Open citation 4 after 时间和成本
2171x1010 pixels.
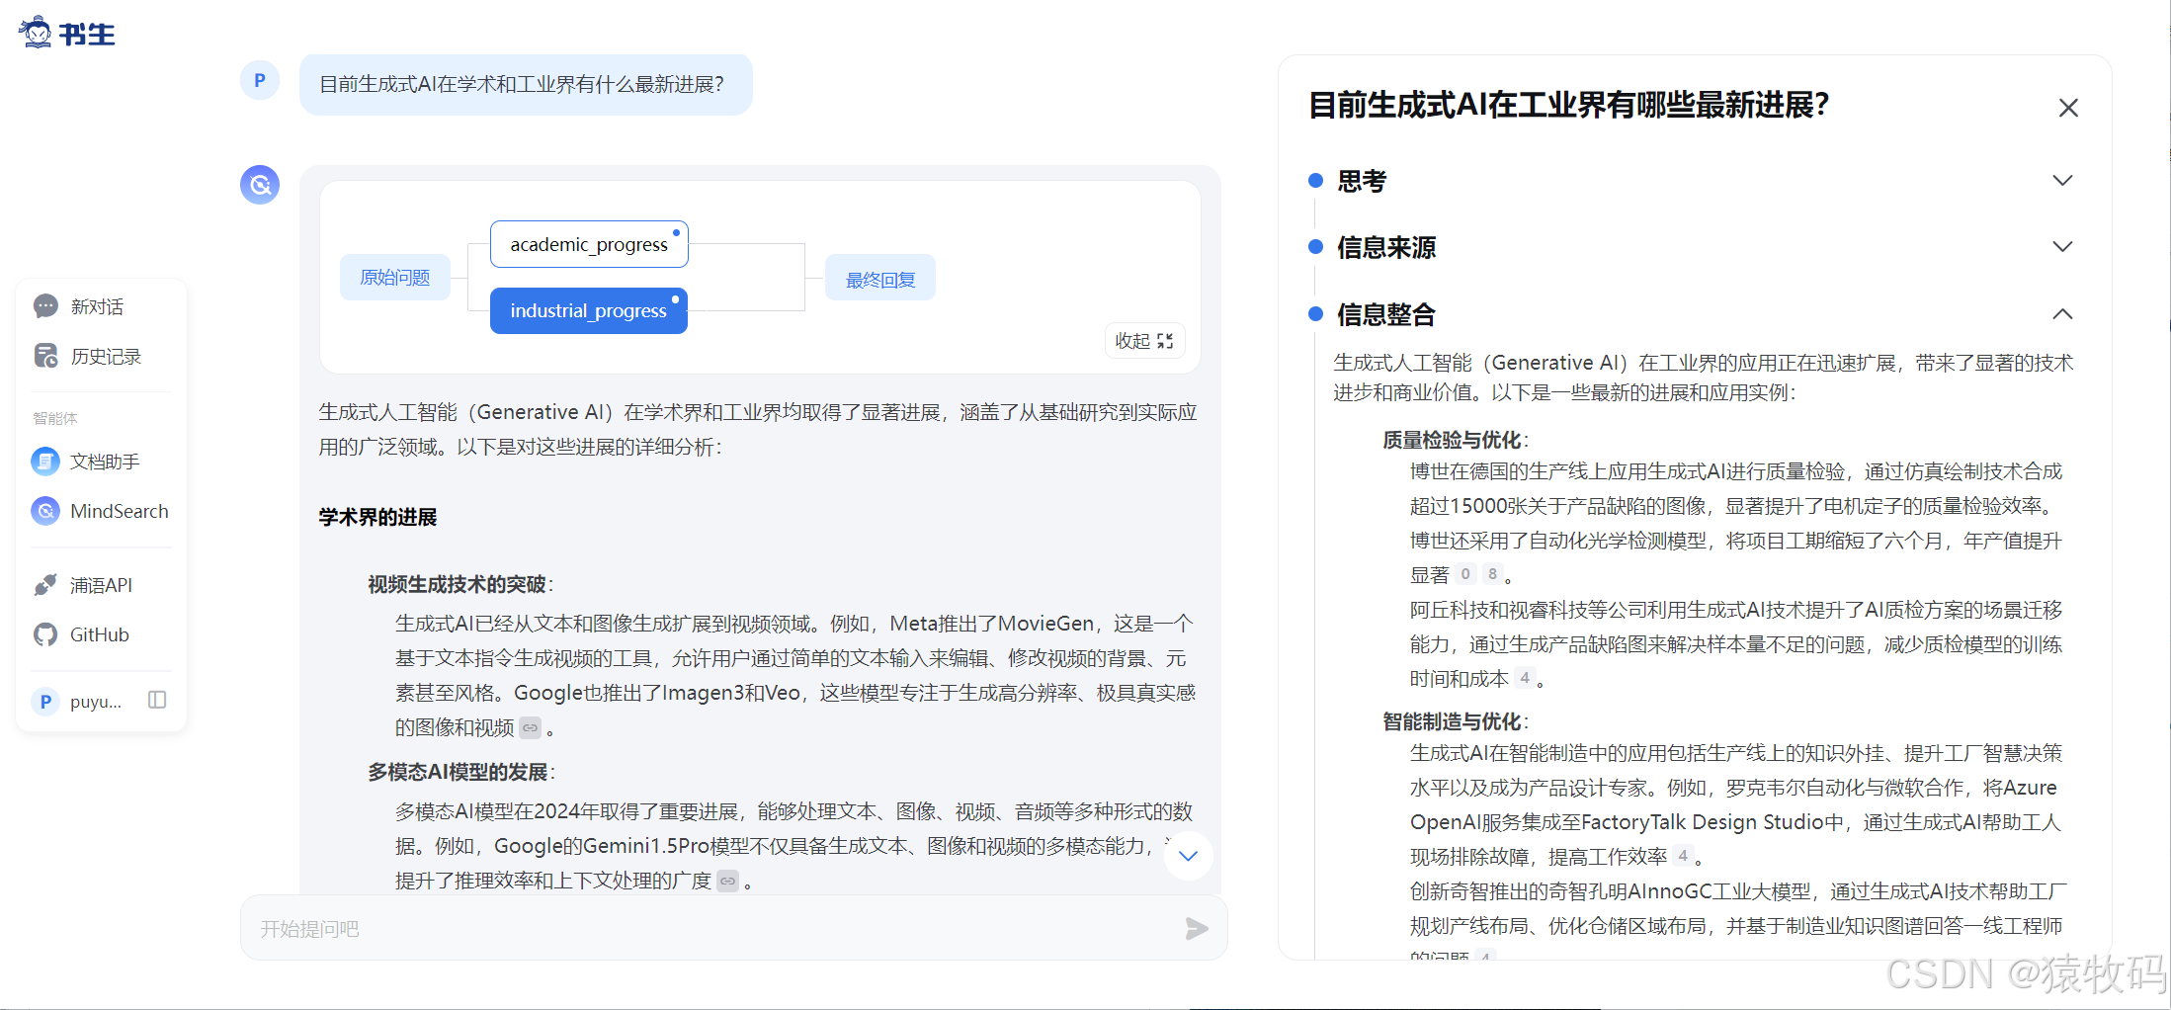(x=1525, y=678)
